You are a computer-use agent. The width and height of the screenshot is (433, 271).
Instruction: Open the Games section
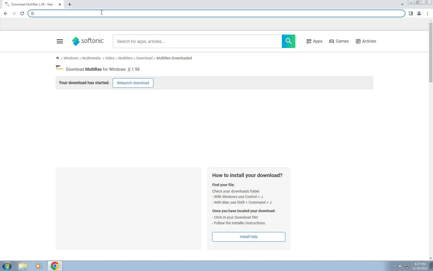click(339, 41)
